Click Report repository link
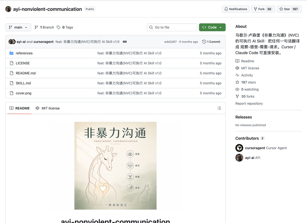307x223 pixels. tap(249, 103)
